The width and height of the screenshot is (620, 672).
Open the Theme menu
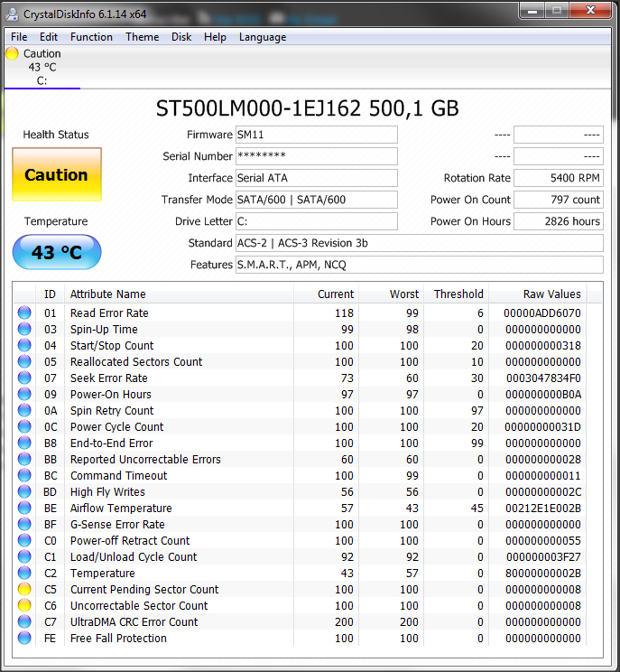[143, 37]
